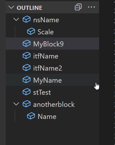Collapse the anotherblock tree node
This screenshot has height=145, width=115.
click(x=16, y=104)
